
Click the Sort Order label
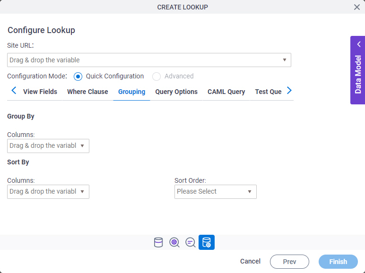click(x=190, y=180)
